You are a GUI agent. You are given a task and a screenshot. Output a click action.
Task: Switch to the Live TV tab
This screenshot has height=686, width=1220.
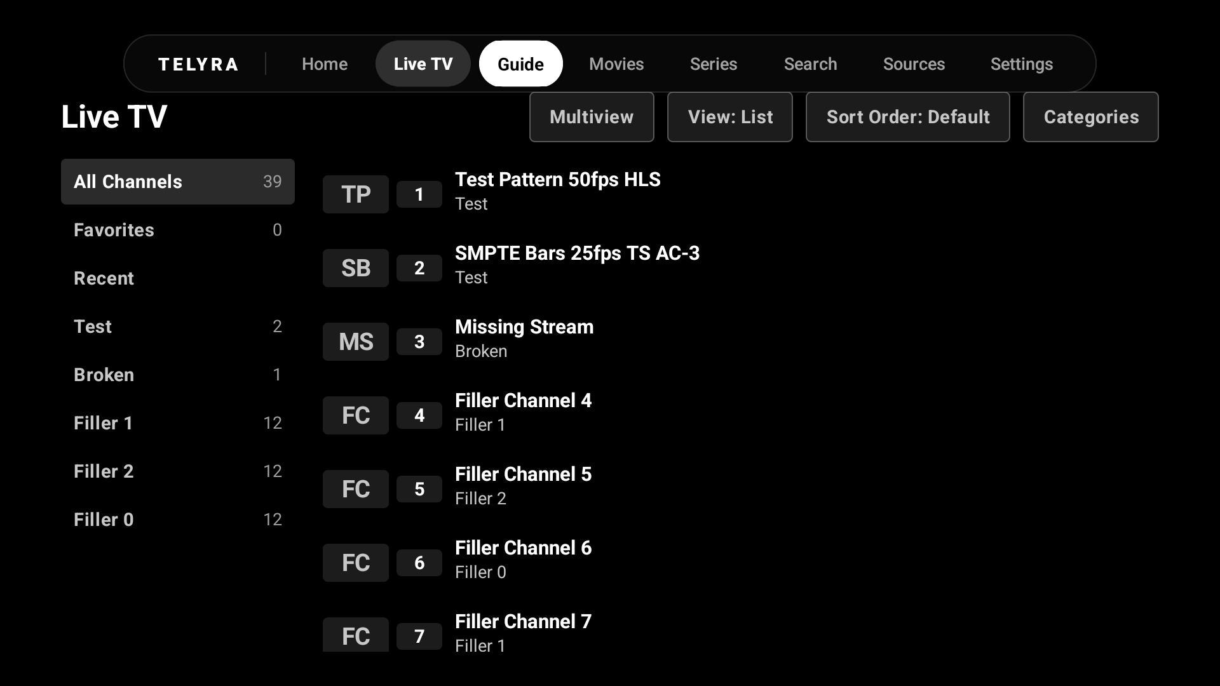(423, 64)
